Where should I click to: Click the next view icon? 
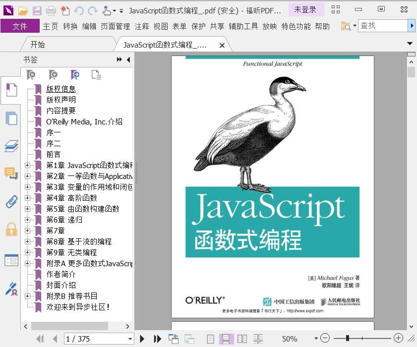pyautogui.click(x=189, y=339)
